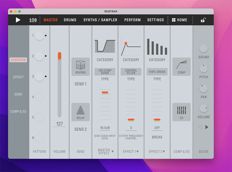Click the Effect 1 filter envelope graphic
Viewport: 232px width, 172px height.
pyautogui.click(x=131, y=48)
